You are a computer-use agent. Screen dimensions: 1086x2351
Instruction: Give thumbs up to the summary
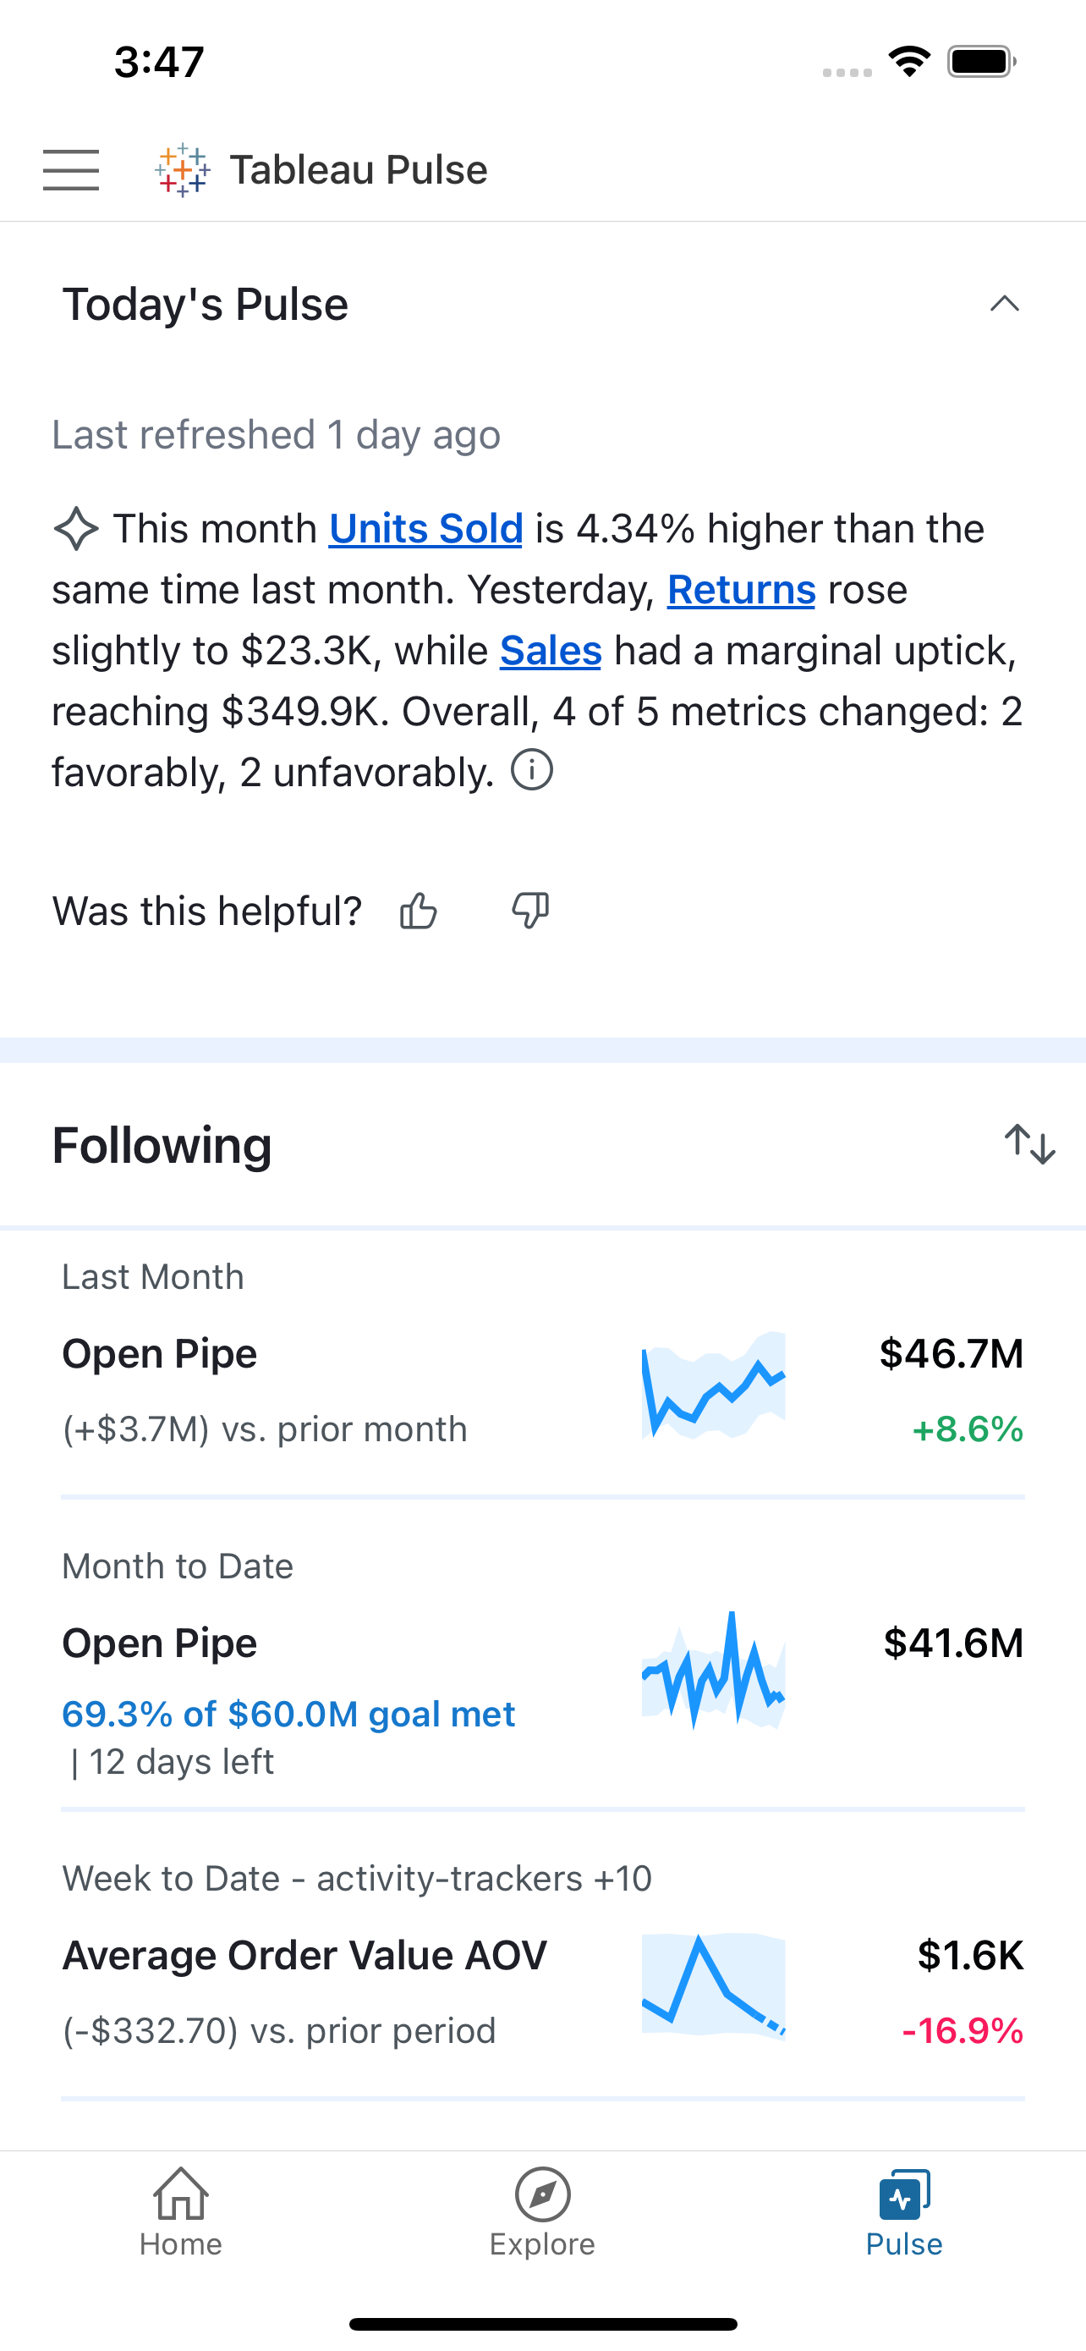[419, 911]
